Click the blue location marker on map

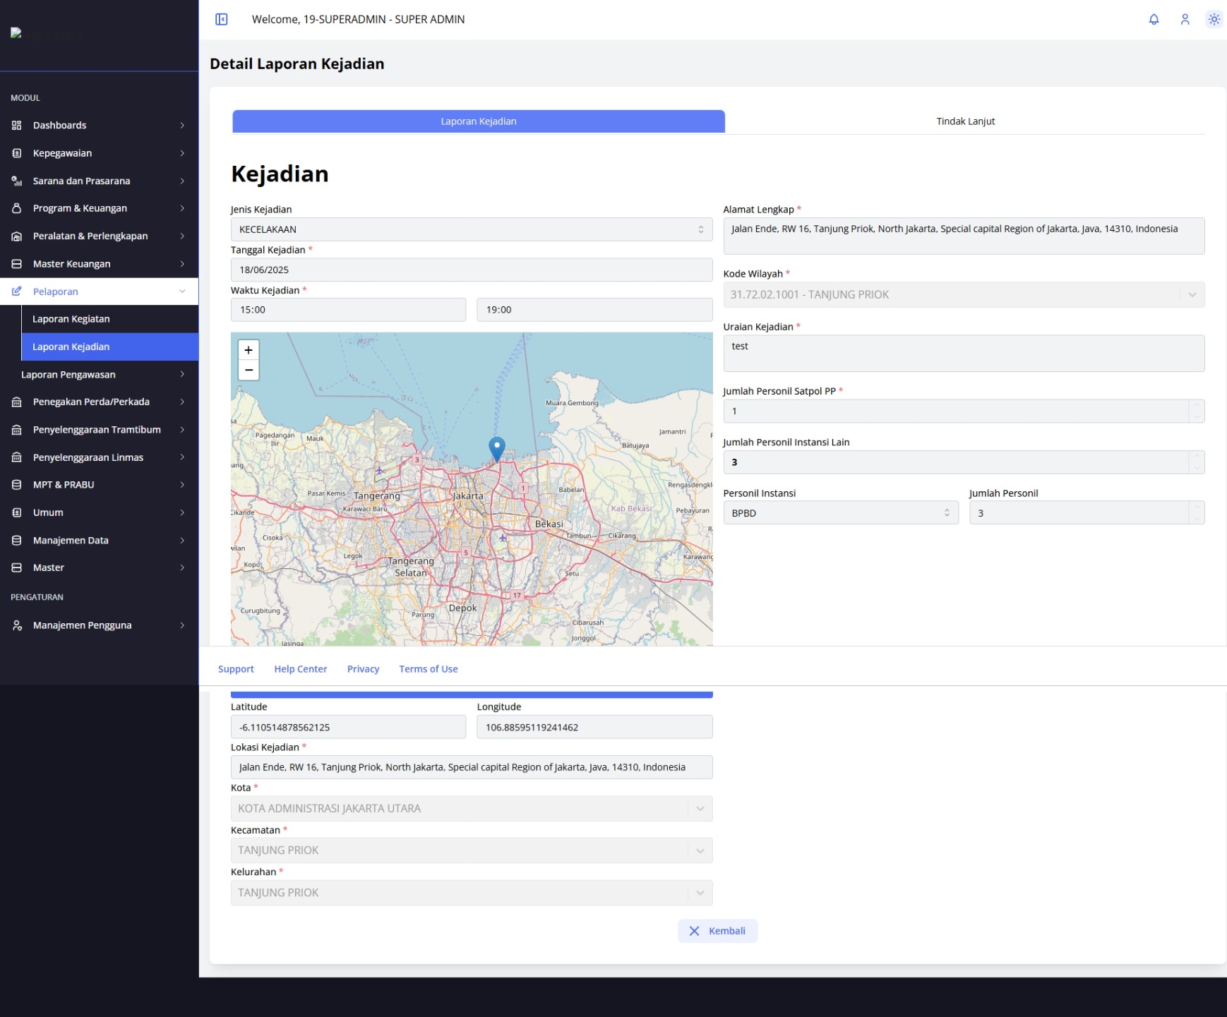496,449
